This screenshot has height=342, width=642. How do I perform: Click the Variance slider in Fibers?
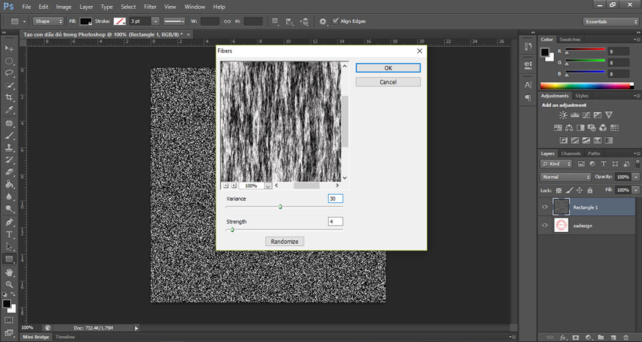284,207
